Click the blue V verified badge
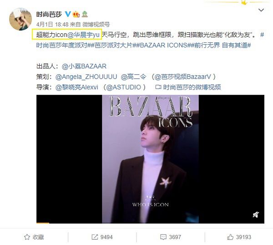The image size is (273, 245). point(68,14)
